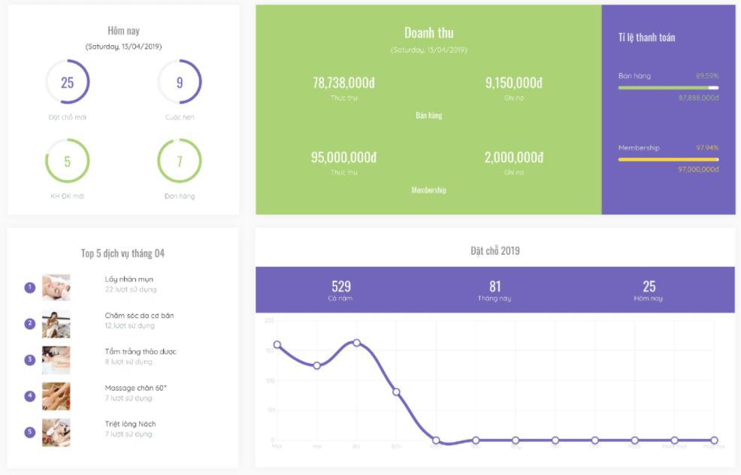Click the "Top 5 dịch vụ tháng 04" heading
The image size is (741, 475).
(122, 253)
